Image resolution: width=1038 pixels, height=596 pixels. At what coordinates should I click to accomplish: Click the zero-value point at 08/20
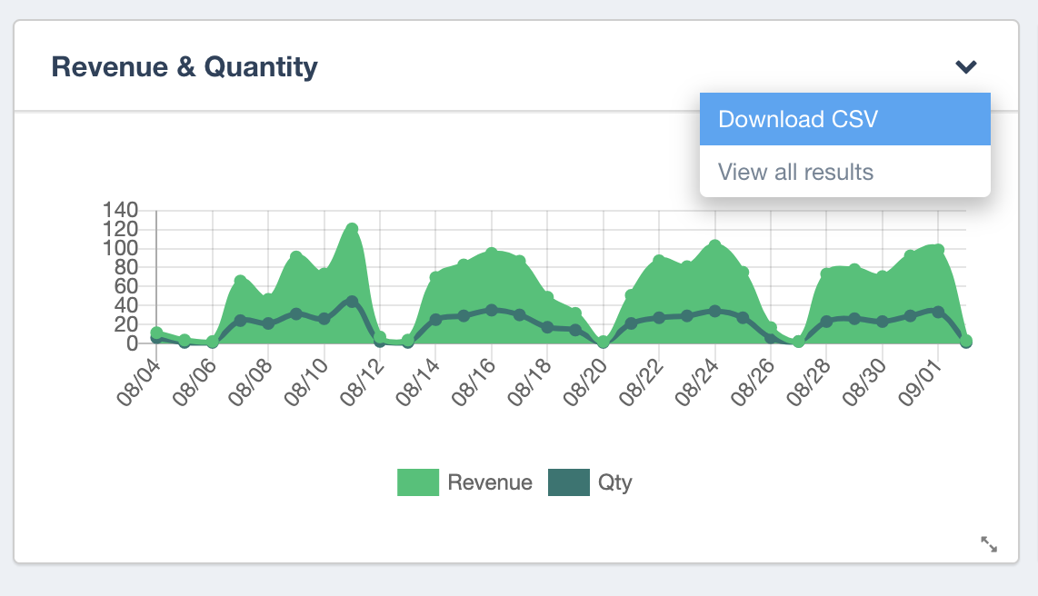point(603,343)
